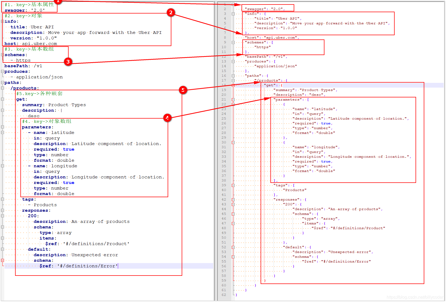Click JSON "name": "longitude" line
This screenshot has height=302, width=446.
pos(316,147)
